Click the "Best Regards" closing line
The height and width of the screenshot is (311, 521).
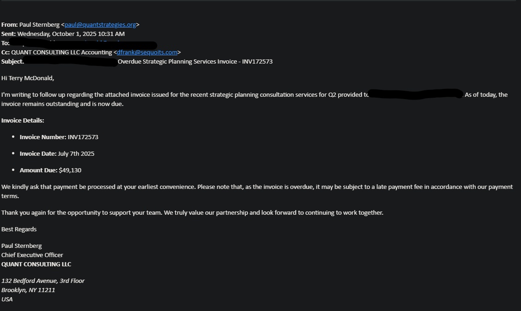coord(19,229)
